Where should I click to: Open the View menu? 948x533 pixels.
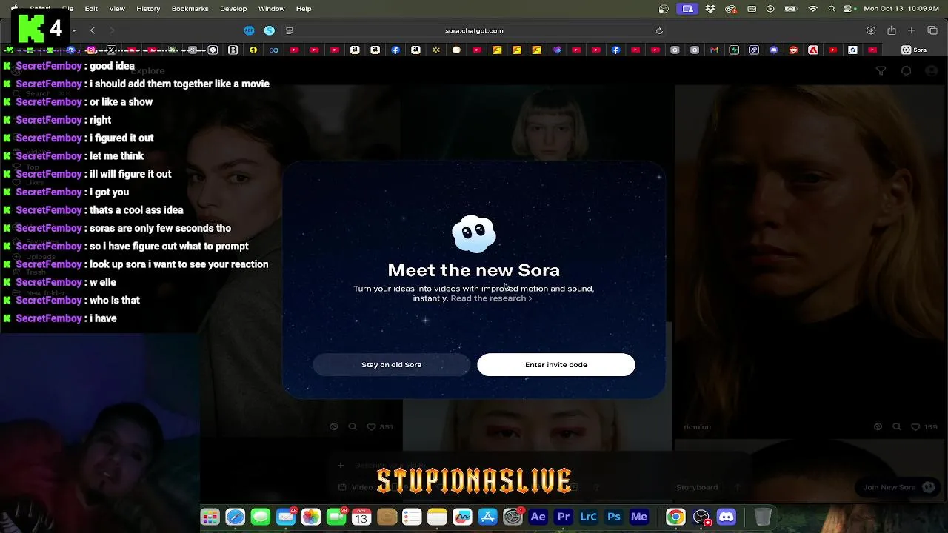[x=117, y=9]
